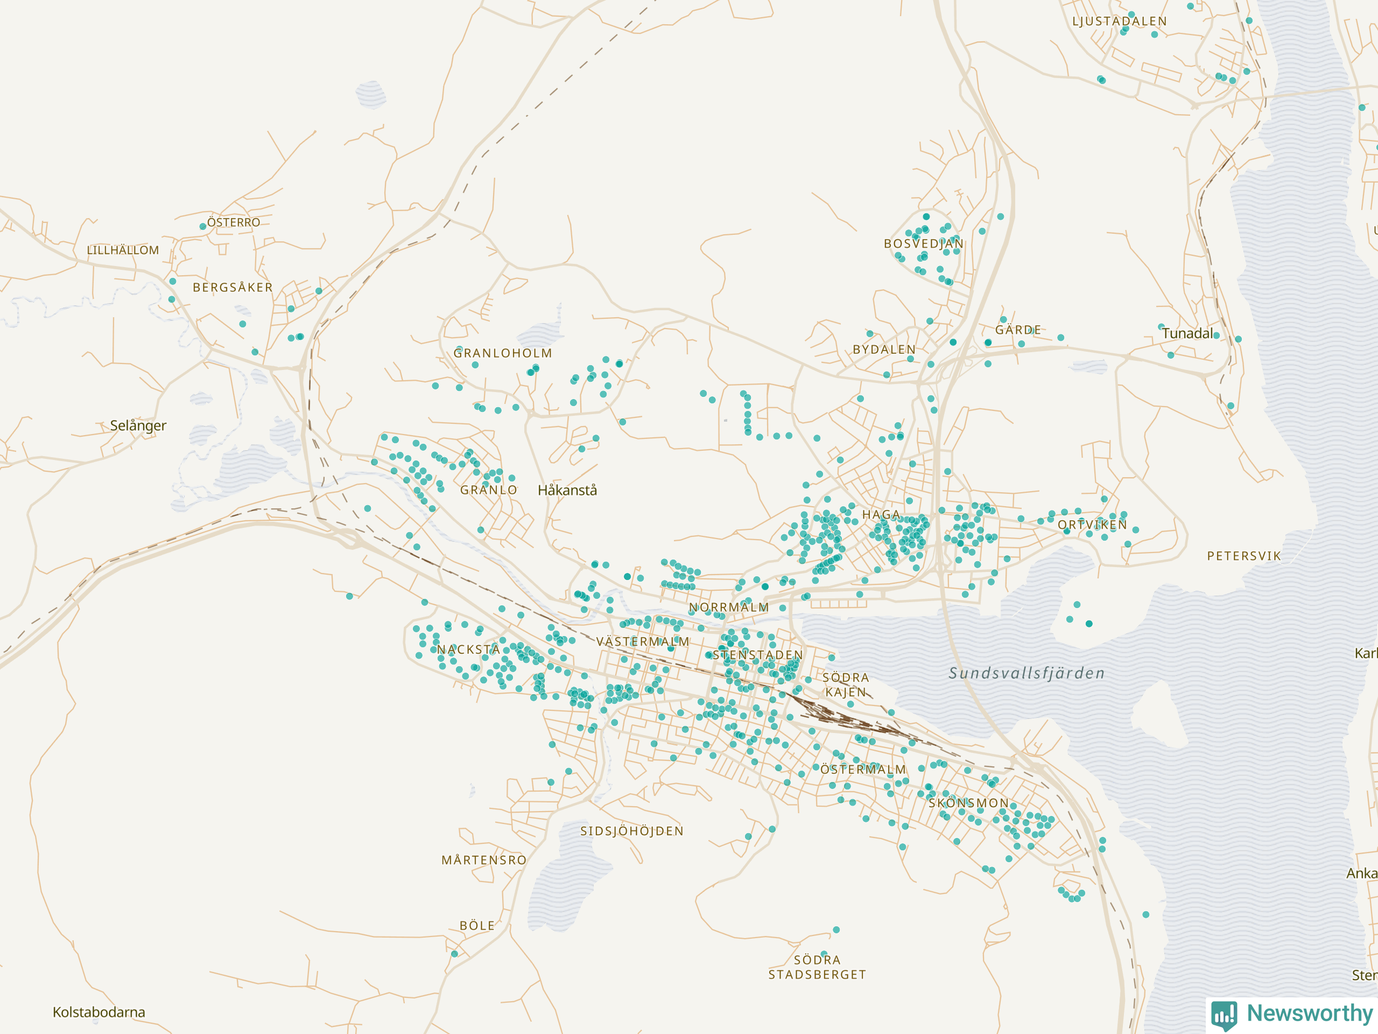Viewport: 1378px width, 1034px height.
Task: Click the dark teal marker near GÄRDE
Action: (988, 342)
